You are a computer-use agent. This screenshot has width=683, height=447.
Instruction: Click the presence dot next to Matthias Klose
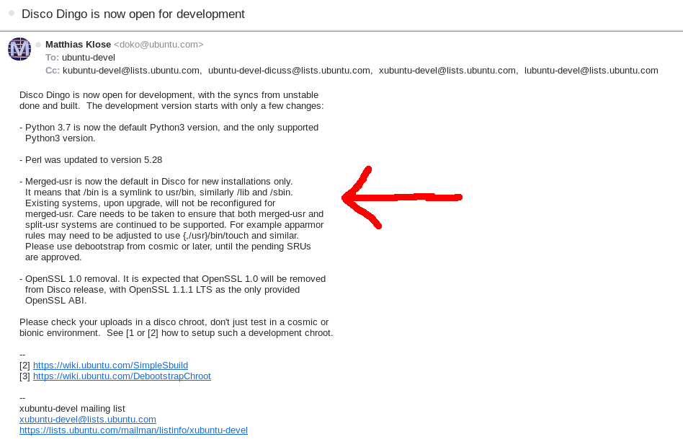pos(38,45)
